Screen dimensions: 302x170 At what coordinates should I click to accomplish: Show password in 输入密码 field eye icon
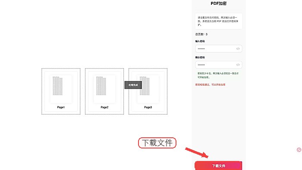(238, 49)
